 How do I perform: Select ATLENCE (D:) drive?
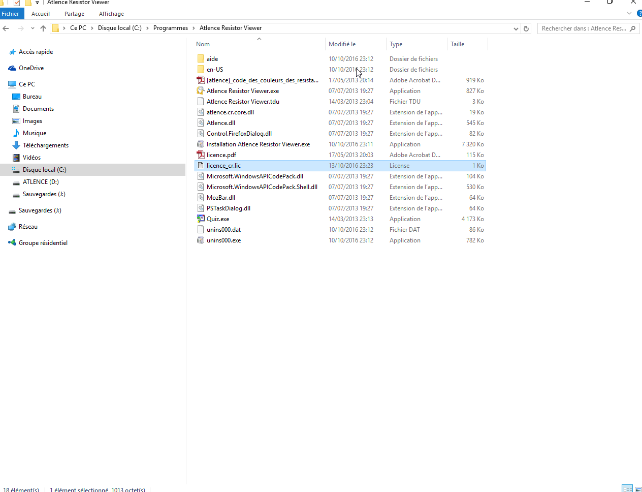pos(41,182)
